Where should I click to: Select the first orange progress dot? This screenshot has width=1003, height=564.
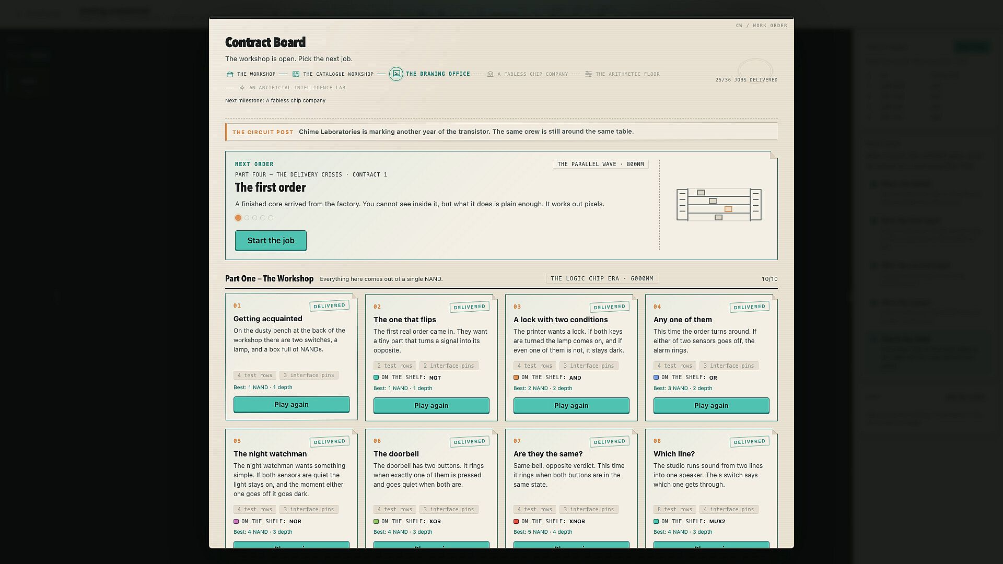(238, 218)
